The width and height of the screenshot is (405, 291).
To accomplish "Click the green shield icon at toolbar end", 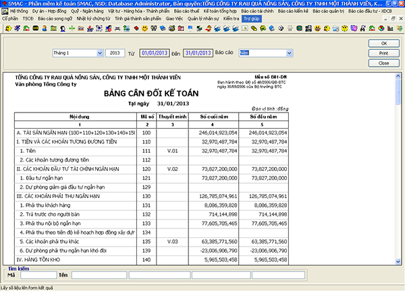I will tap(400, 28).
